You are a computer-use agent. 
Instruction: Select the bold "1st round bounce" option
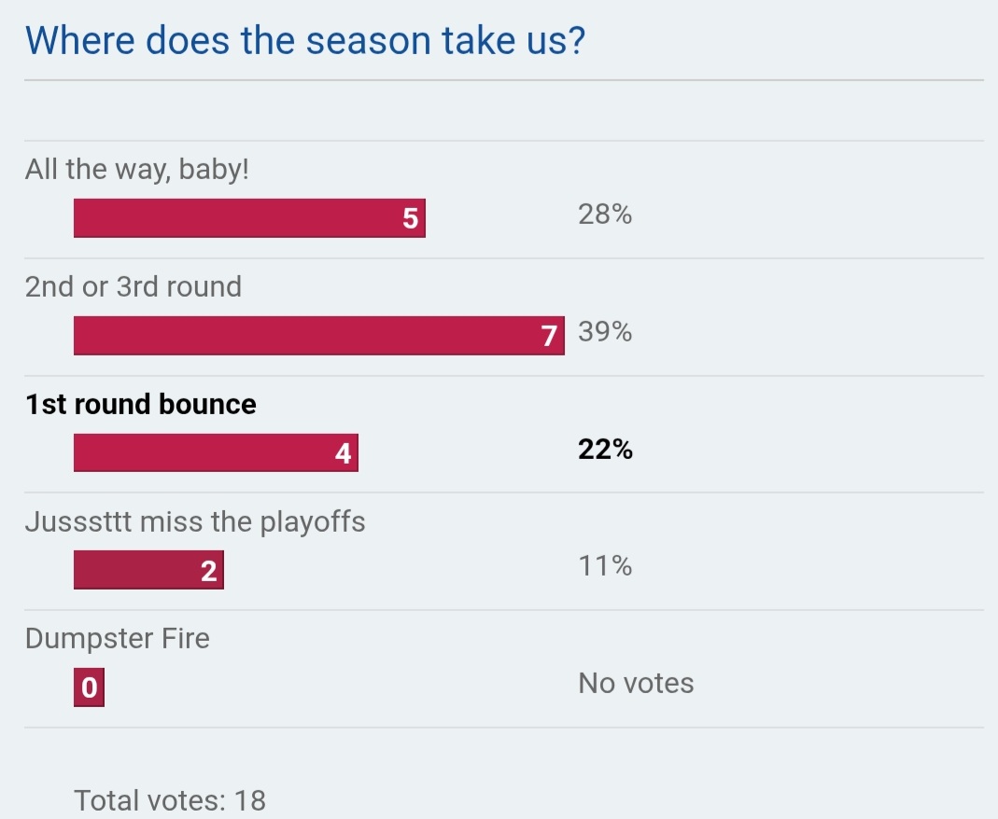pyautogui.click(x=141, y=404)
